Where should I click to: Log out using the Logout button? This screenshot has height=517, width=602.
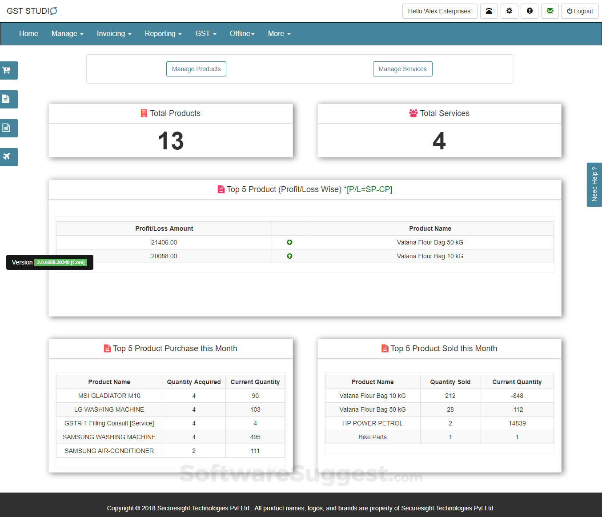[x=580, y=11]
